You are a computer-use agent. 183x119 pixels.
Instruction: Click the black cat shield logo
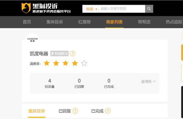click(26, 8)
